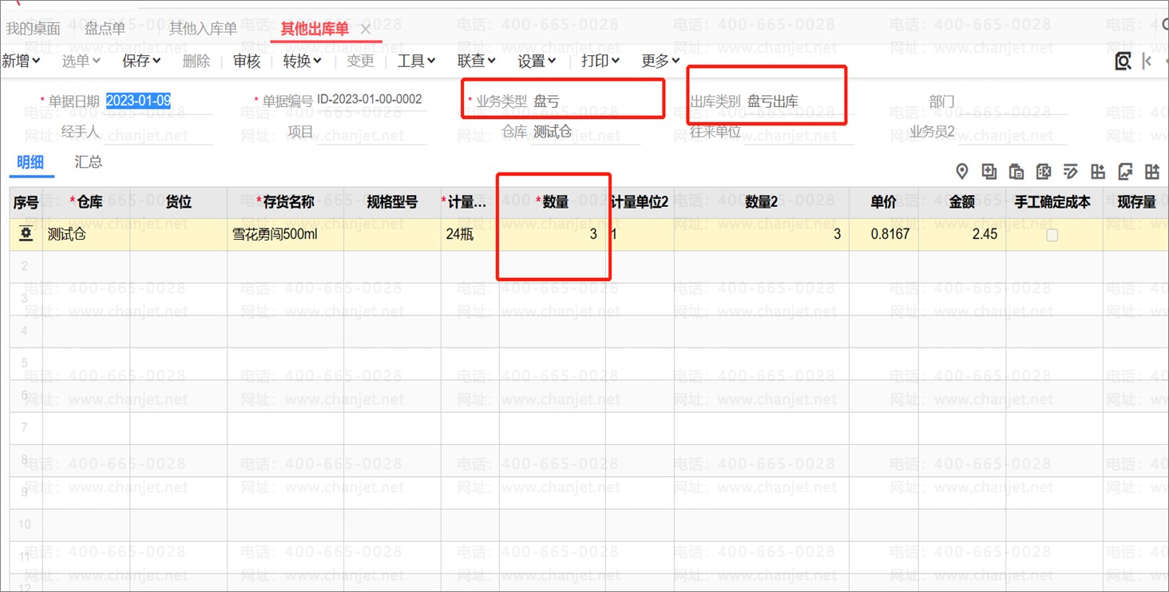Click the 存货名称 column header
This screenshot has height=592, width=1169.
[286, 203]
